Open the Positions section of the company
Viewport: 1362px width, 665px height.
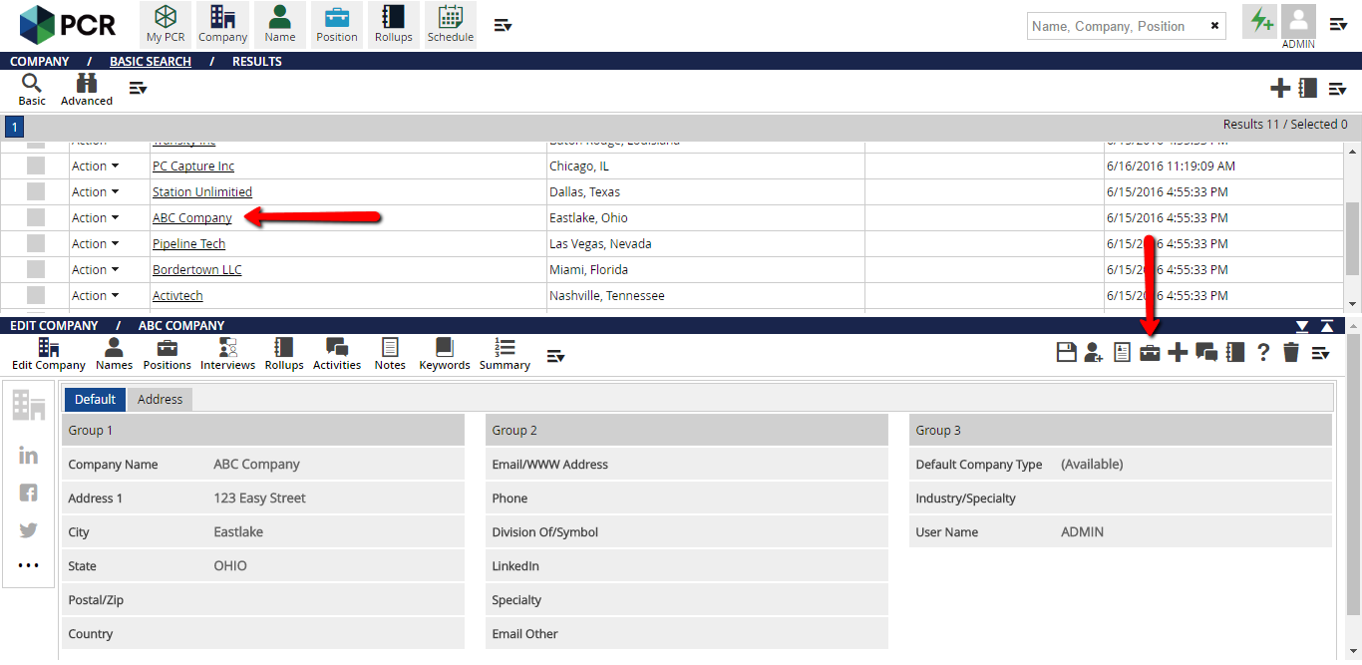click(x=168, y=353)
